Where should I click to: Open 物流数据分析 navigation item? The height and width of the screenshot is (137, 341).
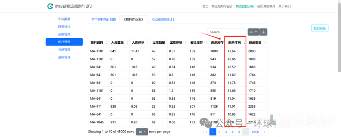tap(245, 6)
